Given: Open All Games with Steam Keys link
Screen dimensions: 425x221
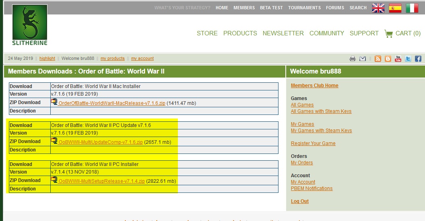Looking at the screenshot, I should [x=321, y=111].
